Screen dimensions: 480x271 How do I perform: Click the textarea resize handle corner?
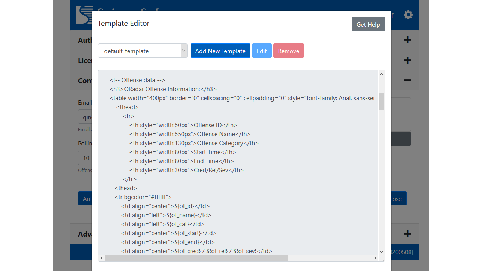[382, 259]
